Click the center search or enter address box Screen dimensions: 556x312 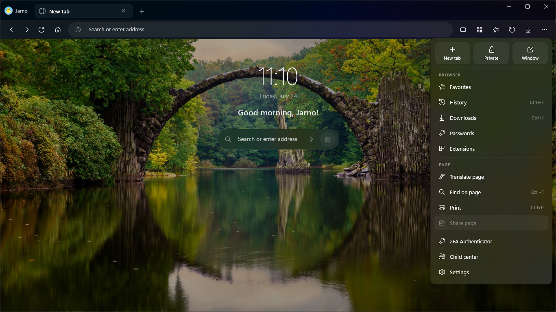278,139
